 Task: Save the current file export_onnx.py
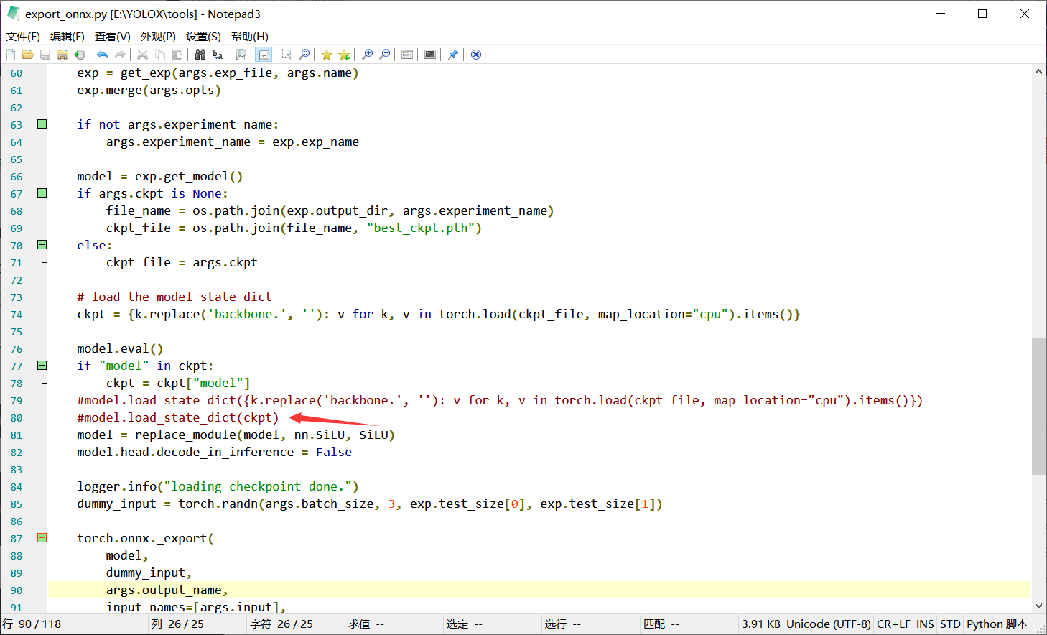point(45,54)
